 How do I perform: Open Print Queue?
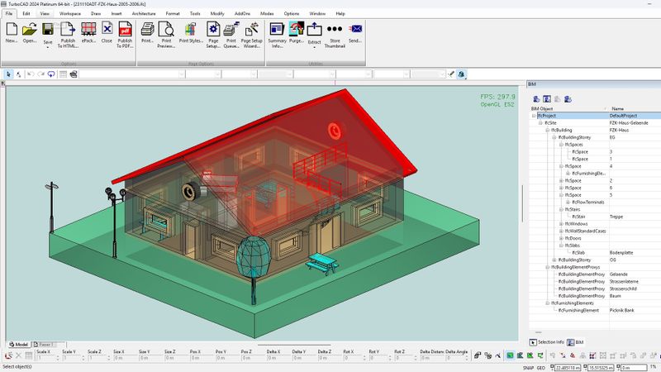click(x=231, y=35)
